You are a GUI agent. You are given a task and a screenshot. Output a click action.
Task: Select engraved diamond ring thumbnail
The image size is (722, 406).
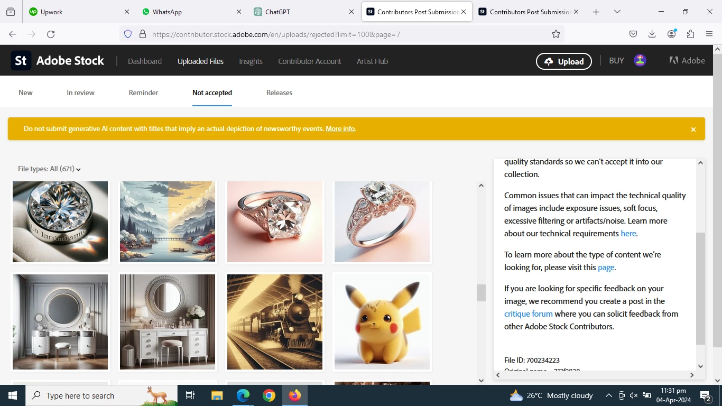tap(60, 222)
